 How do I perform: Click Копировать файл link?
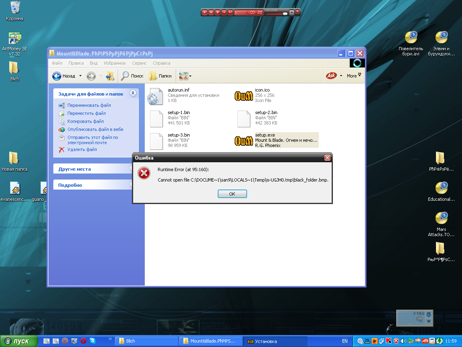(x=85, y=121)
